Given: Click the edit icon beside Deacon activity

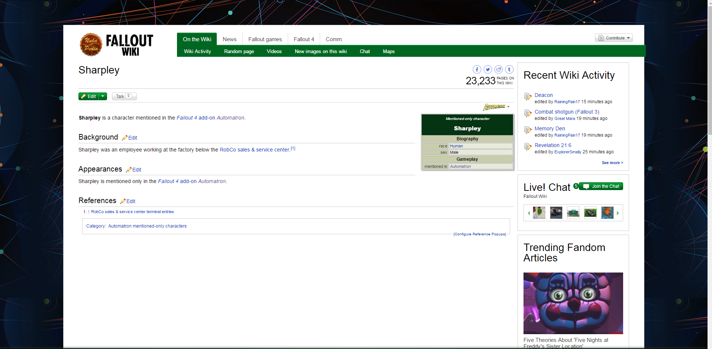Looking at the screenshot, I should point(528,97).
